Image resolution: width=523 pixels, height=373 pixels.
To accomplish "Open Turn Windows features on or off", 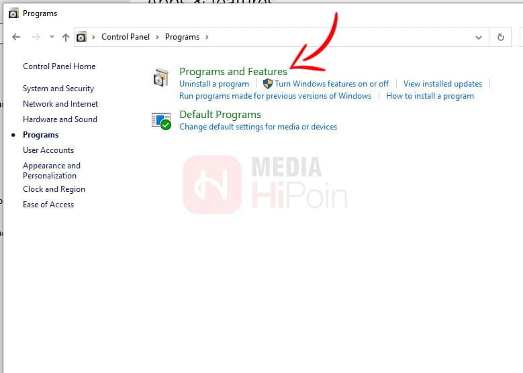I will (332, 84).
